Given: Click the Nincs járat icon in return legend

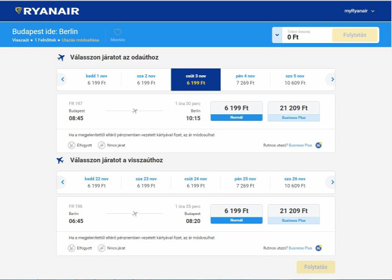Looking at the screenshot, I should [101, 248].
